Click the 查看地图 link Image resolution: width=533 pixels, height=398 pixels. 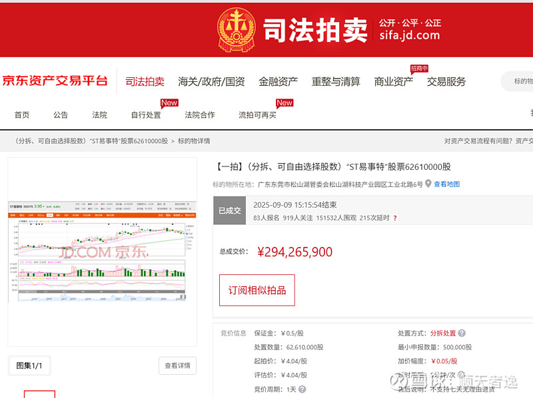[x=447, y=184]
